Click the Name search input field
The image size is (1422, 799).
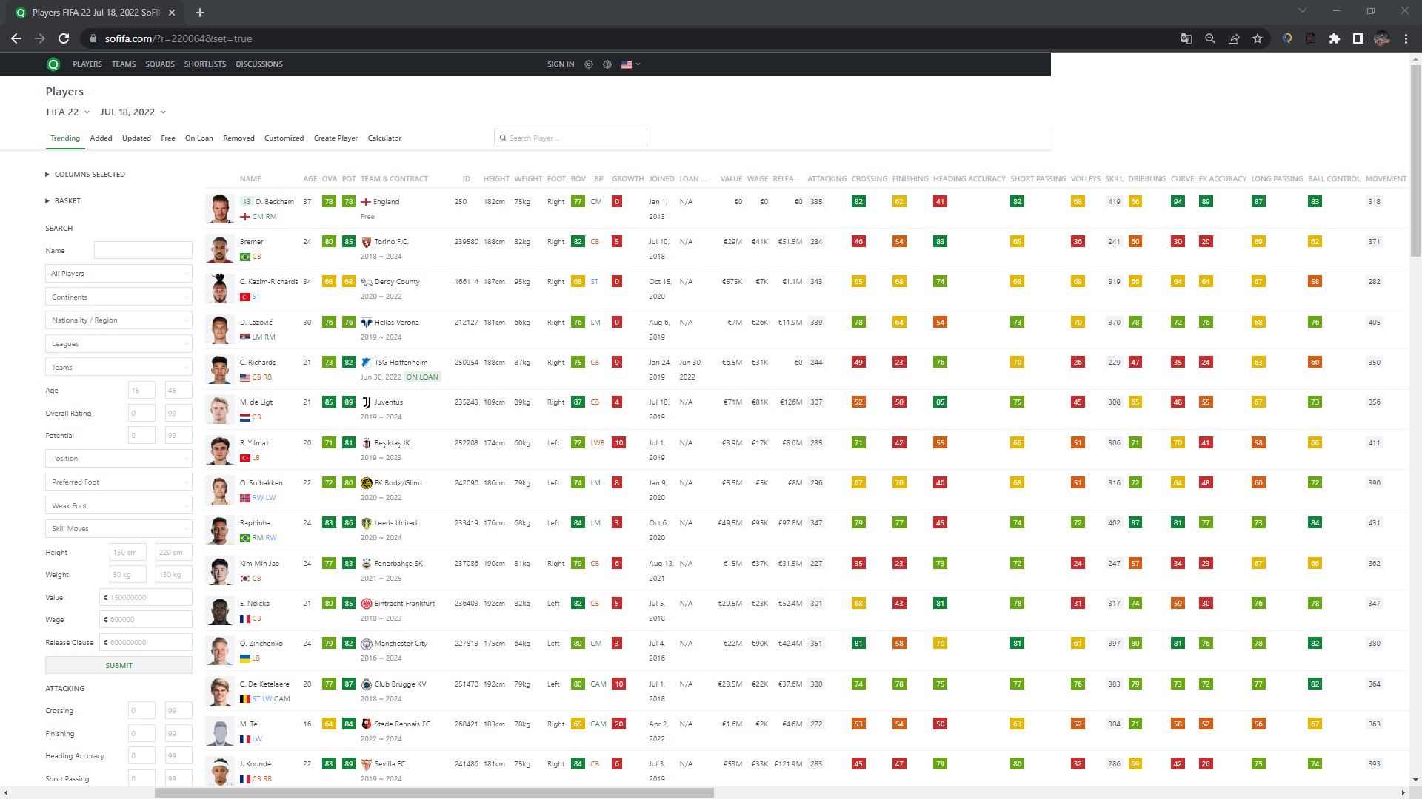(x=143, y=251)
